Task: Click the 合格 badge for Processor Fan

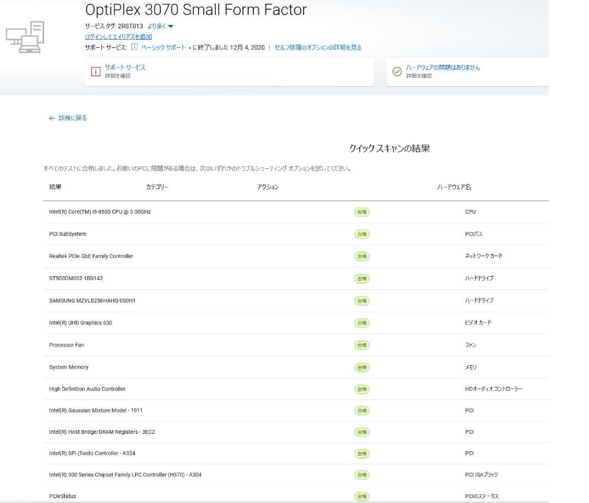Action: [x=362, y=345]
